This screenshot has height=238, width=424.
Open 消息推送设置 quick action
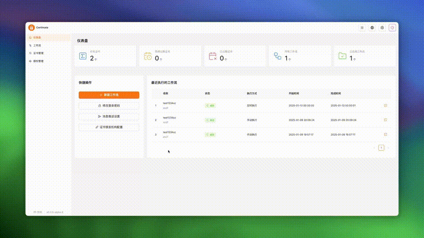point(109,116)
